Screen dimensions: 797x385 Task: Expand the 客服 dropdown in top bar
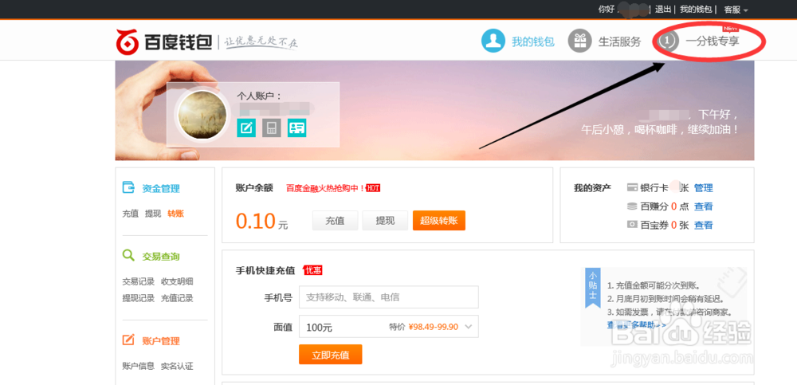736,9
